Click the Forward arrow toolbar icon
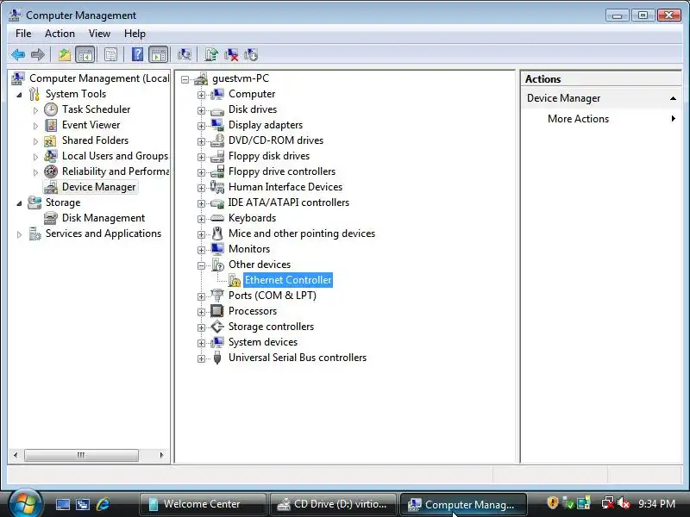 pos(38,54)
